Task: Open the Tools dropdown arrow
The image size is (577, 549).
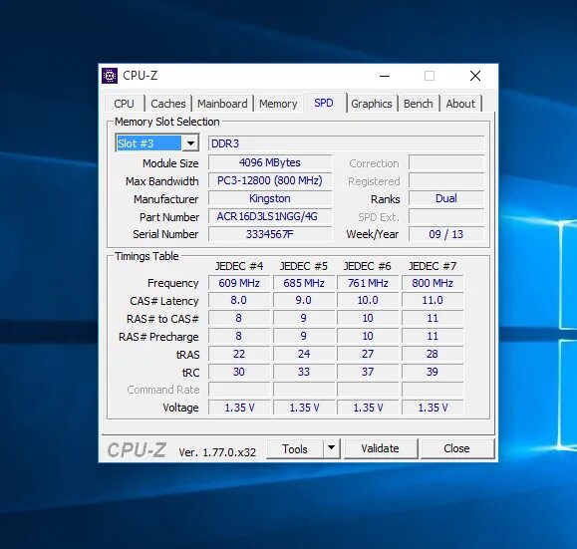Action: pos(331,448)
